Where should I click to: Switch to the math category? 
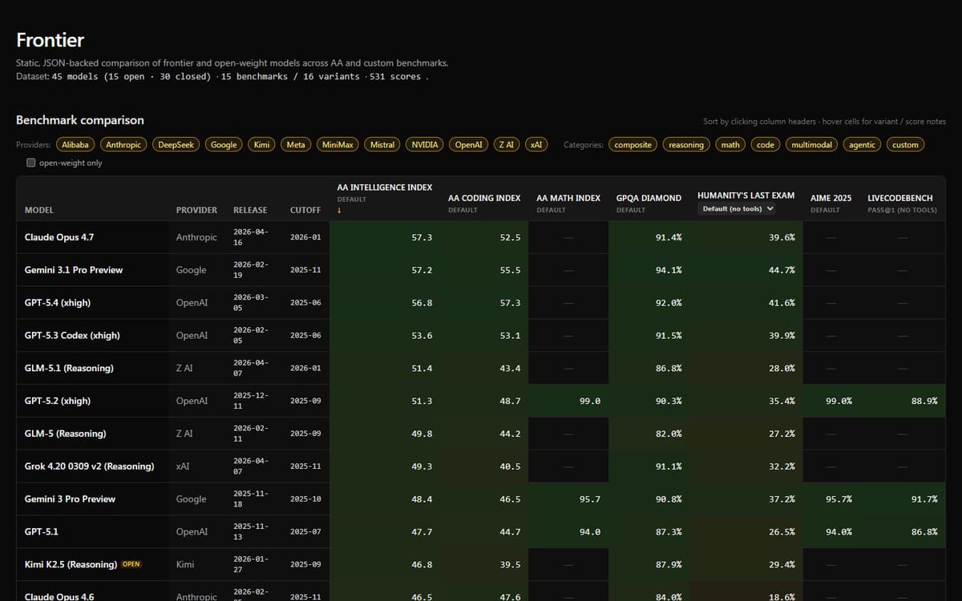click(x=730, y=145)
